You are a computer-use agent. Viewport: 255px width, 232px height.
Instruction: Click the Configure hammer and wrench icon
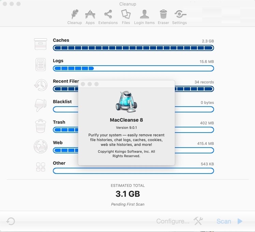(198, 221)
